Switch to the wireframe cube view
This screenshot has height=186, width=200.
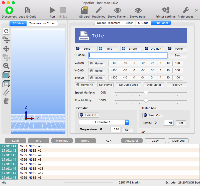click(x=6, y=84)
